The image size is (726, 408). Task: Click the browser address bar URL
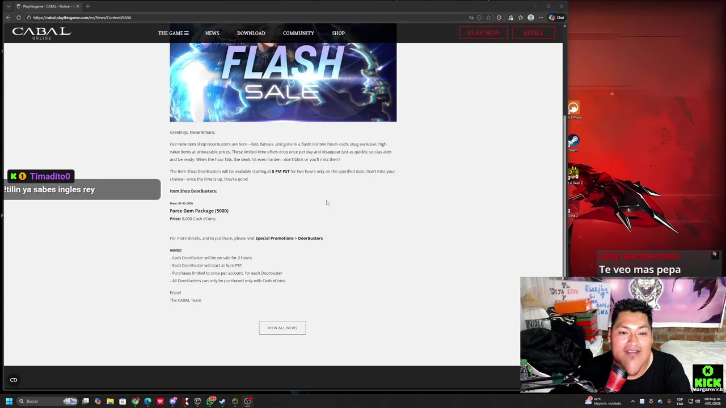point(82,18)
